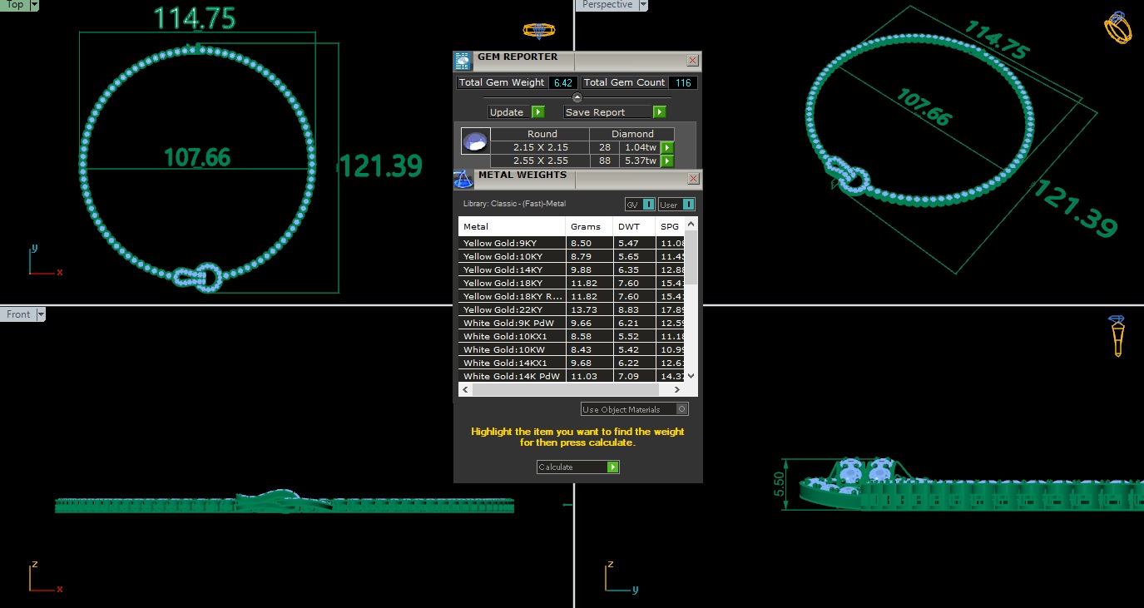Screen dimensions: 1144x608
Task: Calculate the metal weight
Action: [578, 467]
